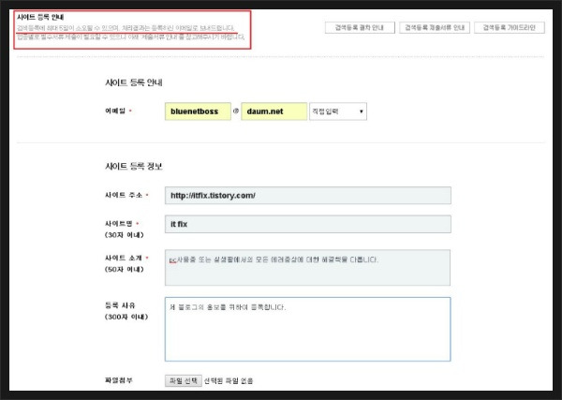Click the (50자 이내) hint text
Screen dimensions: 562x400
(x=124, y=269)
